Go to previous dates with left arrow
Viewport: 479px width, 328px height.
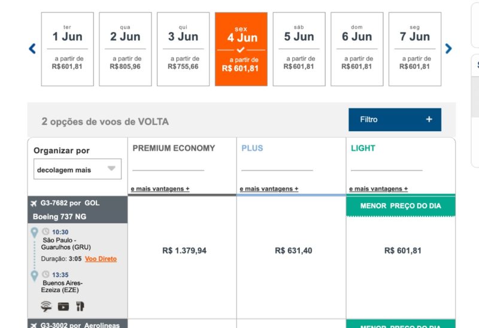click(x=32, y=48)
